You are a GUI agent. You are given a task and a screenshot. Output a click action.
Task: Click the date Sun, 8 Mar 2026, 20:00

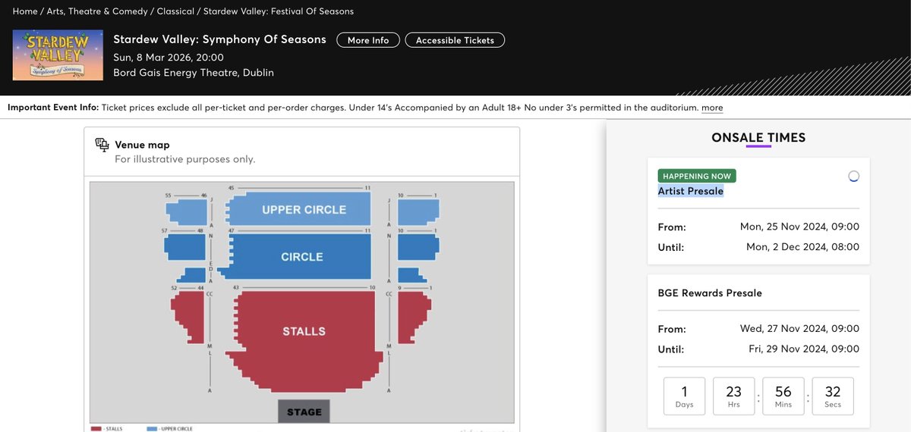[x=169, y=57]
